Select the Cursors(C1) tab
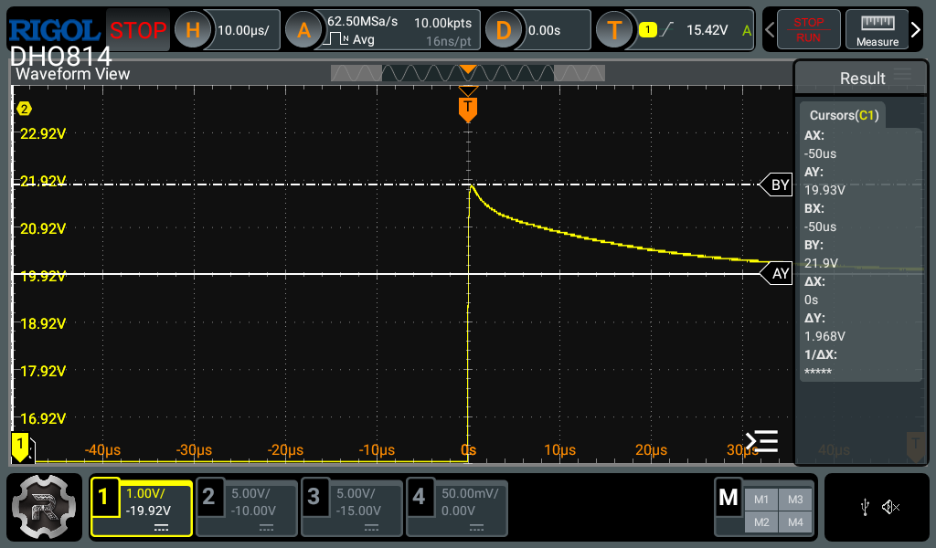This screenshot has height=548, width=936. [x=843, y=115]
